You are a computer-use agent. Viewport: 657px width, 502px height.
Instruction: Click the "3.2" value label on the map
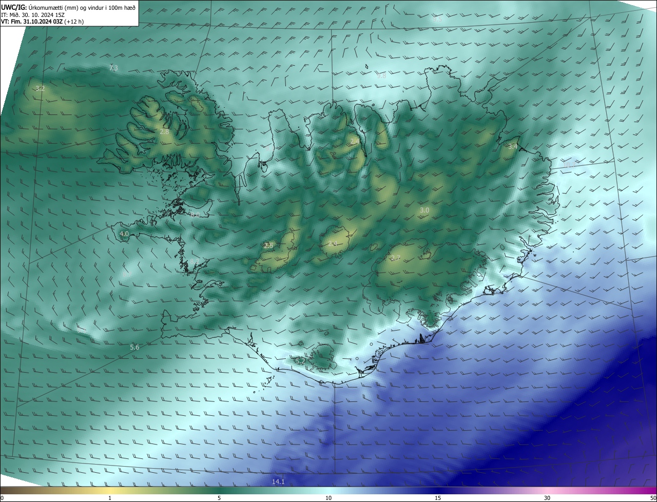[40, 89]
